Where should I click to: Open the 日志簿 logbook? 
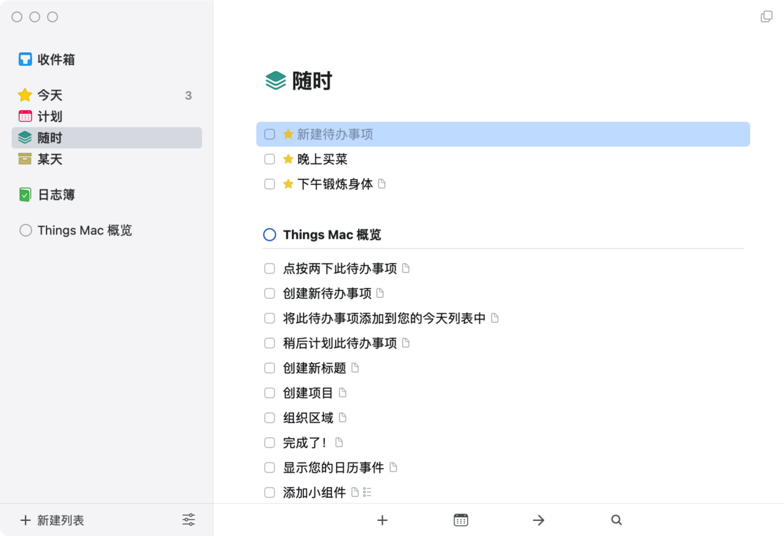[106, 195]
